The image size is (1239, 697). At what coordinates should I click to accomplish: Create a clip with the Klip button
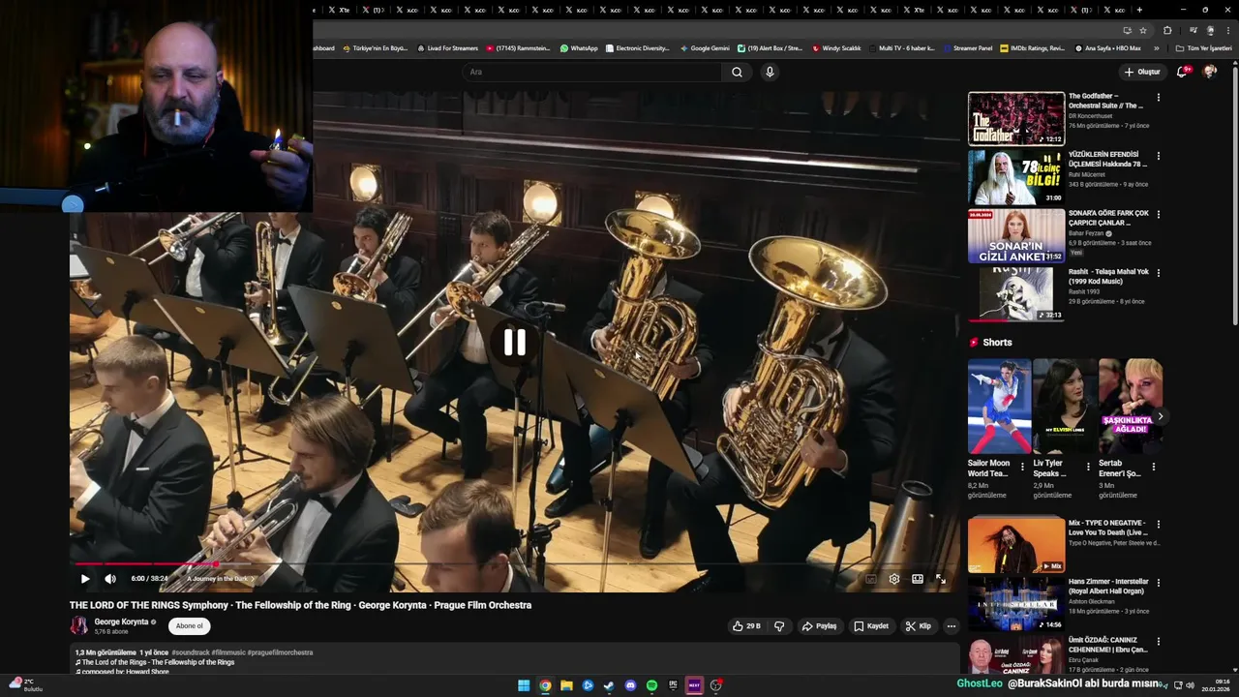[919, 626]
